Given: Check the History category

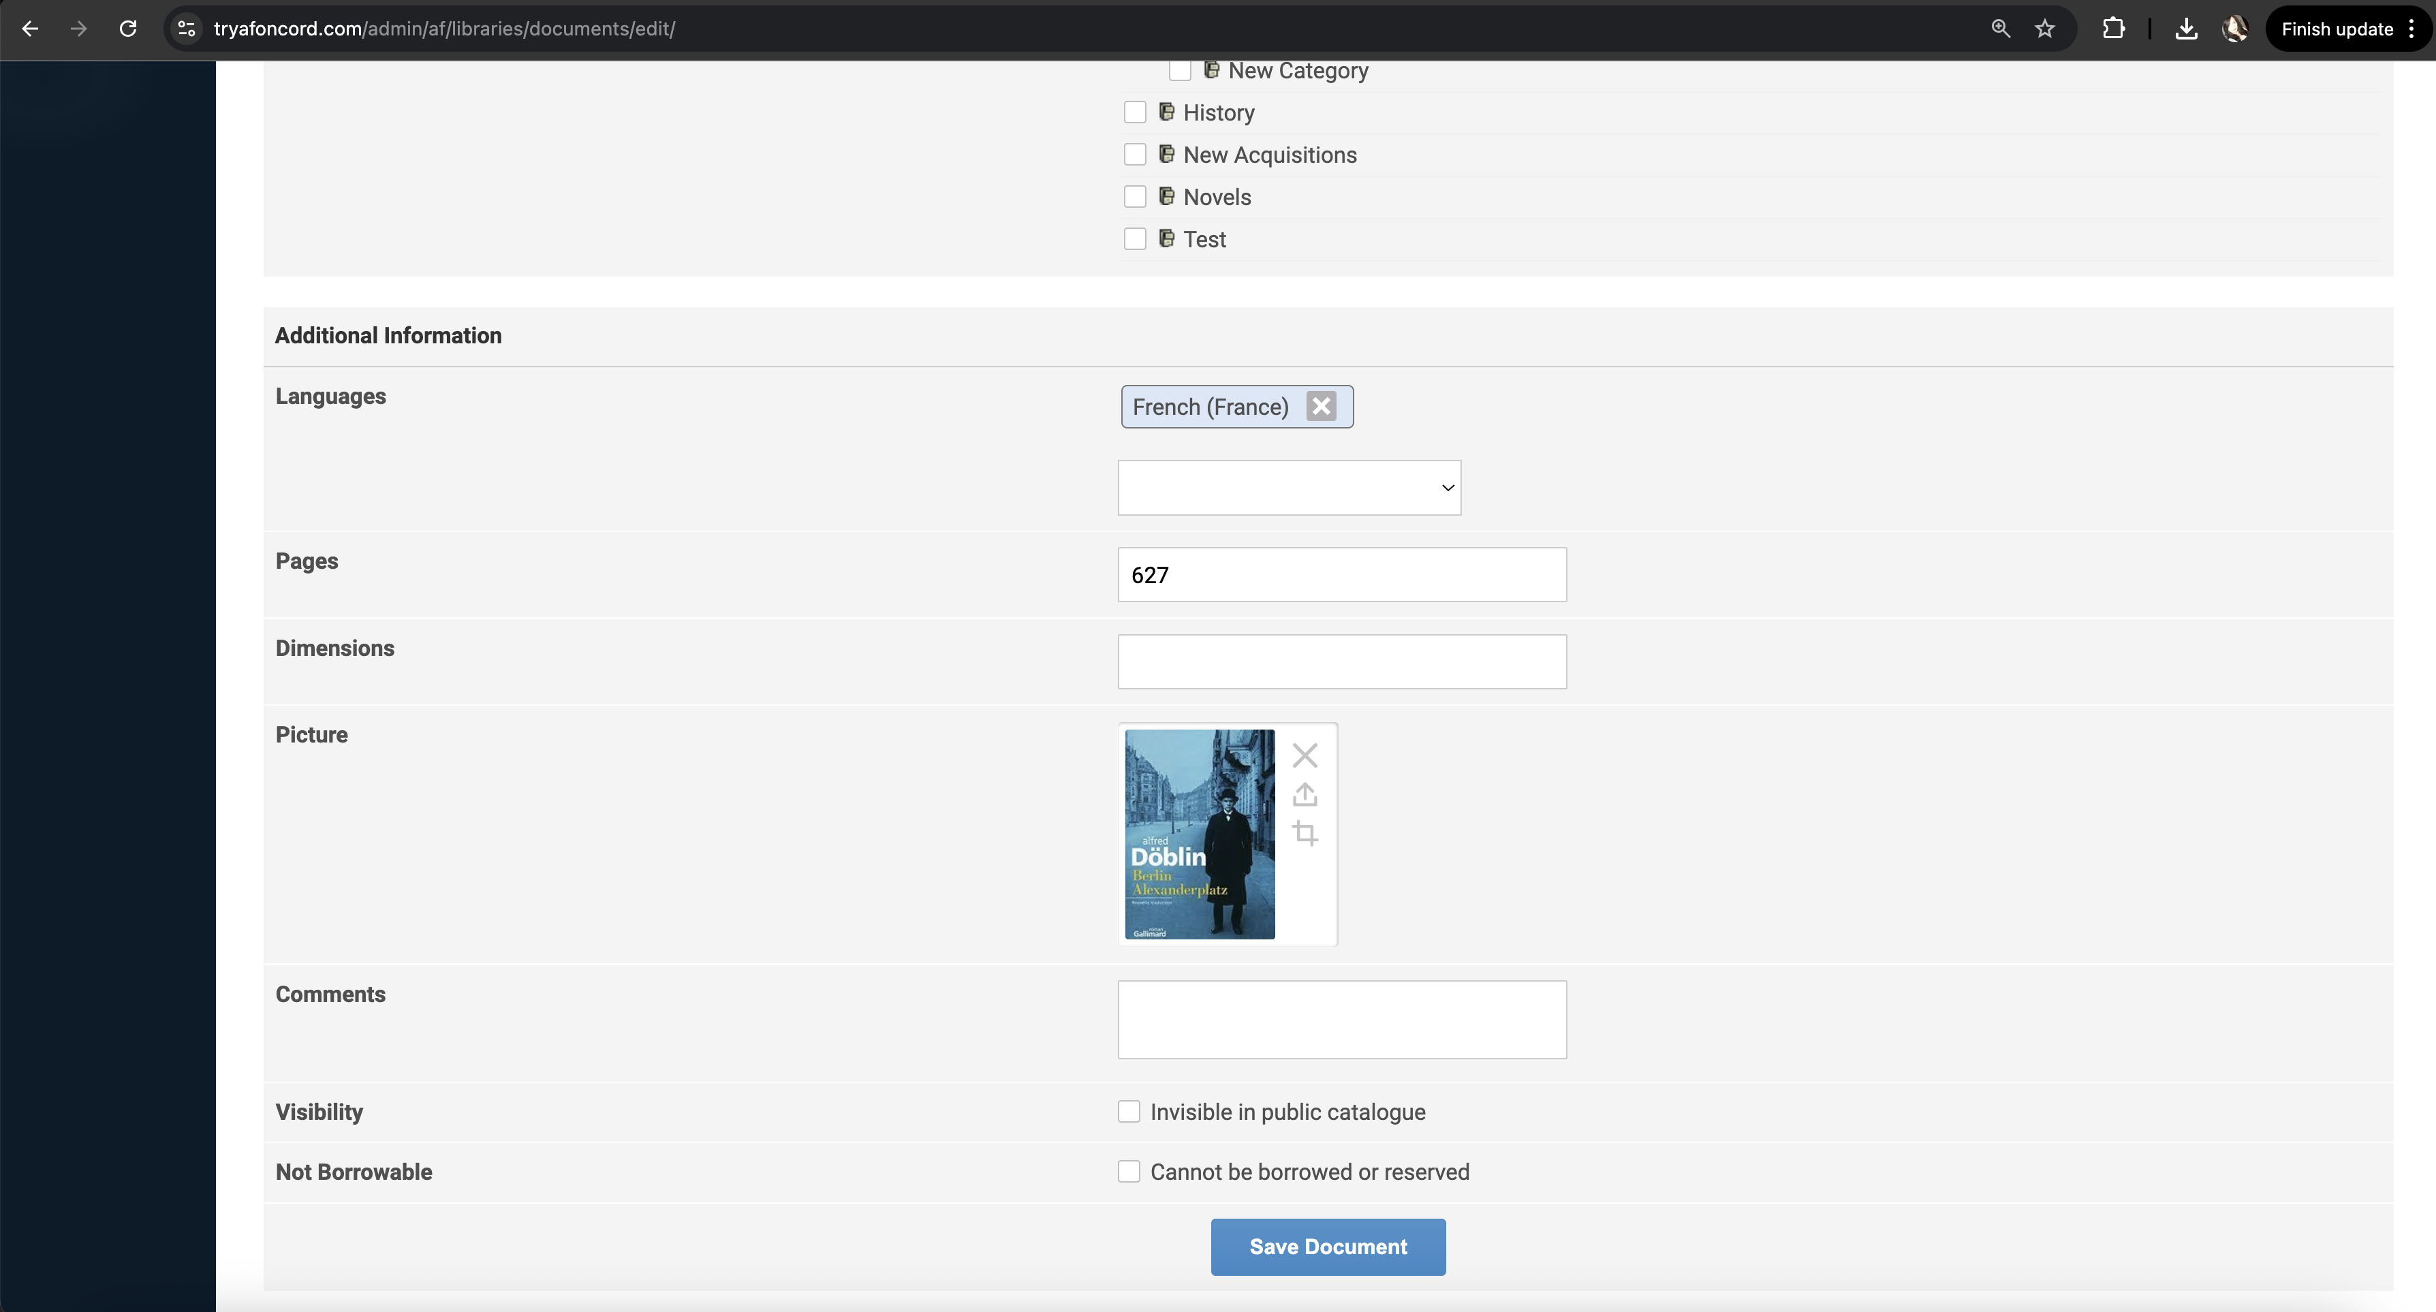Looking at the screenshot, I should click(1134, 112).
